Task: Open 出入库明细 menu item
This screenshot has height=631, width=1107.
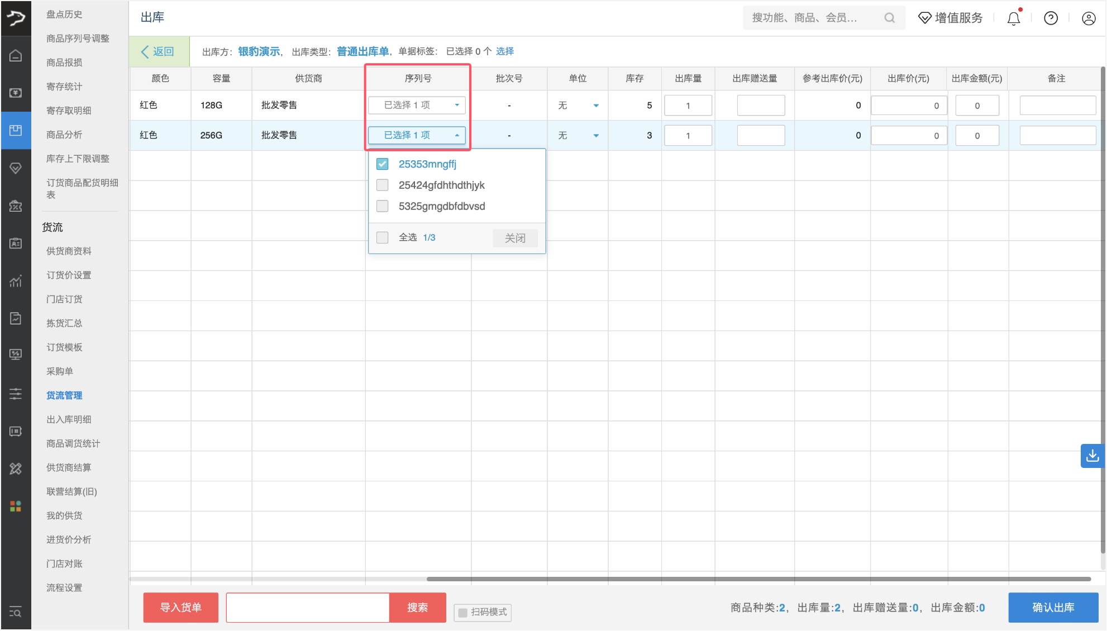Action: 69,419
